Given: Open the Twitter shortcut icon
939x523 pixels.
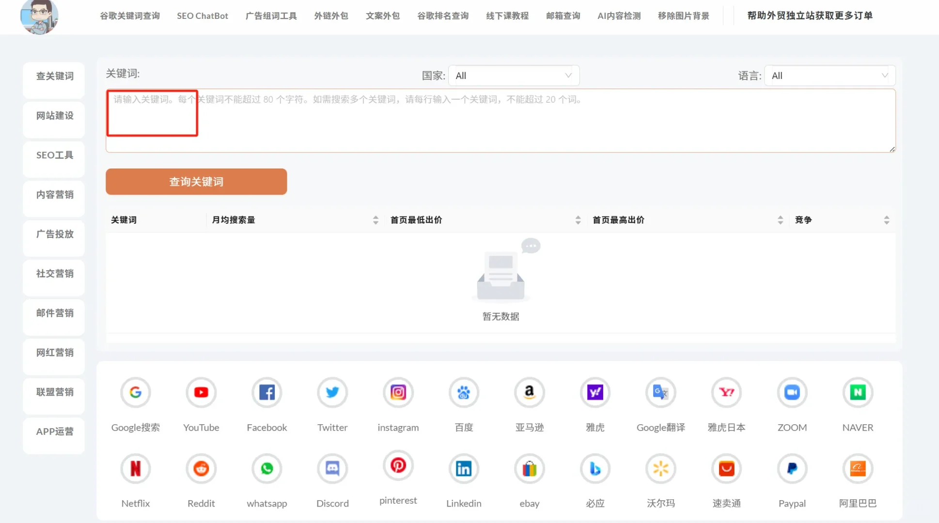Looking at the screenshot, I should (332, 392).
